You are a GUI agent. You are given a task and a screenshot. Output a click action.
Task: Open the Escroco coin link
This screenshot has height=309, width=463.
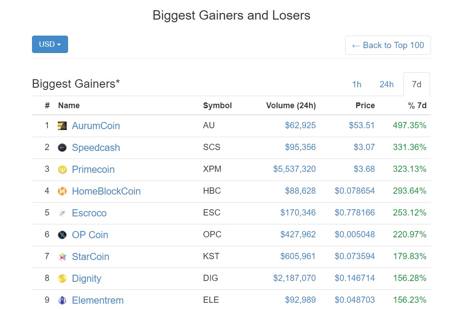(89, 213)
